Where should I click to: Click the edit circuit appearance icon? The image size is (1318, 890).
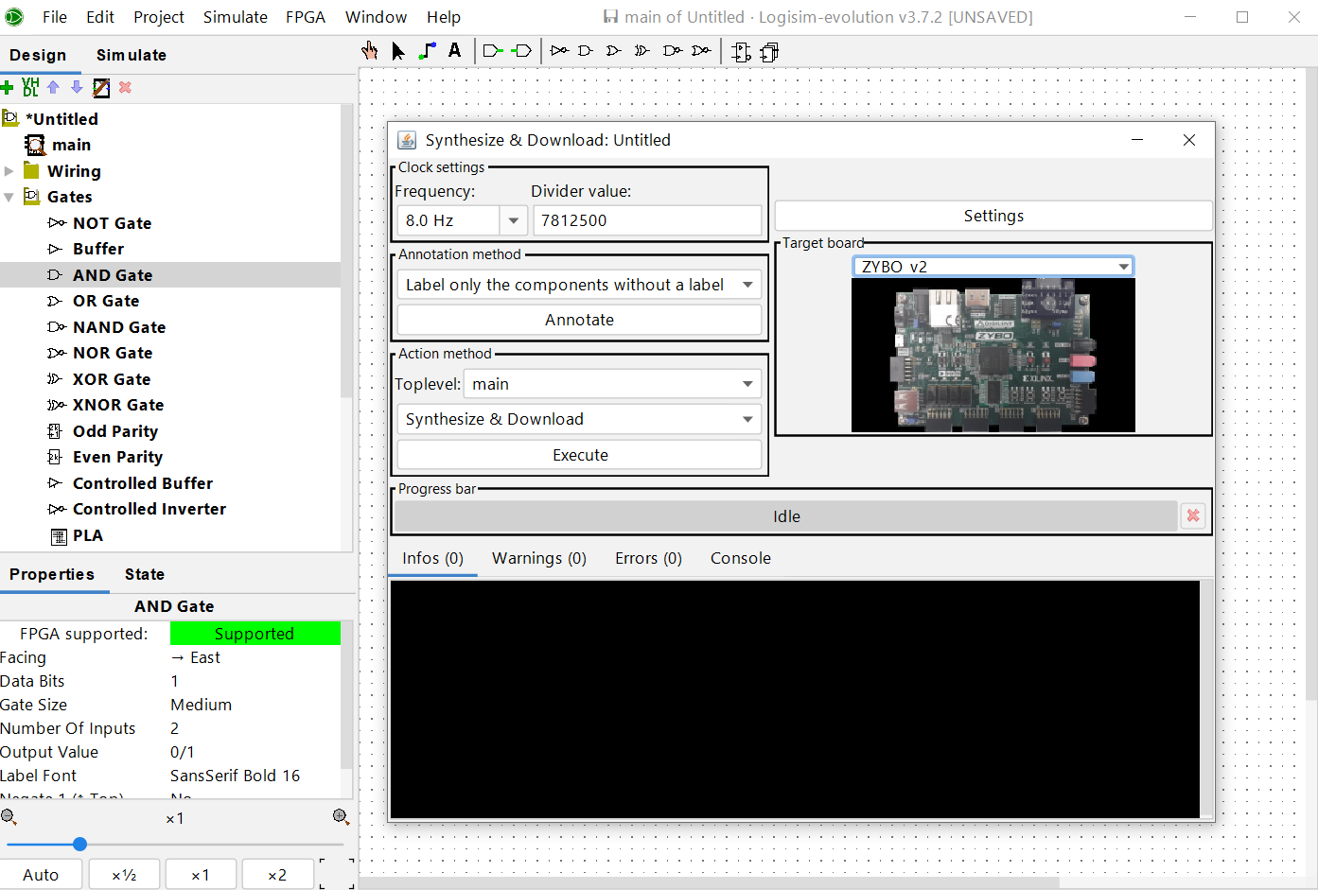[x=101, y=88]
